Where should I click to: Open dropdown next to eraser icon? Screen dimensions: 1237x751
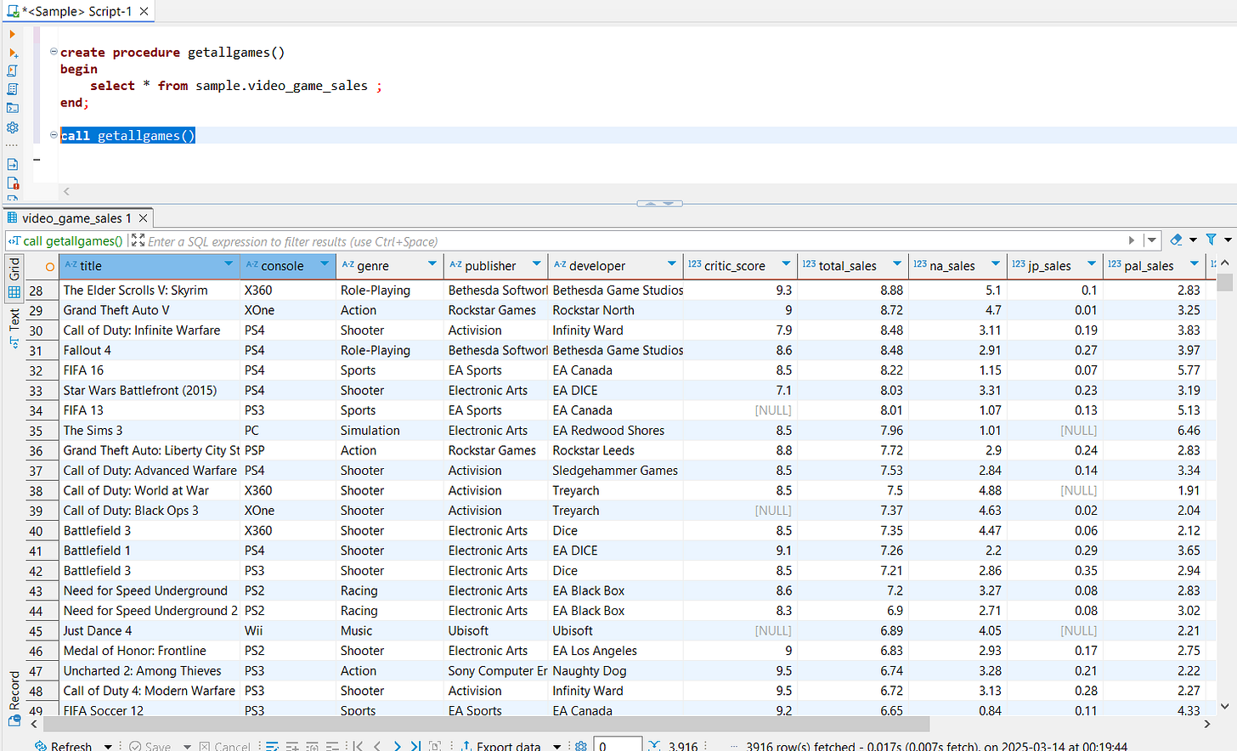point(1193,240)
